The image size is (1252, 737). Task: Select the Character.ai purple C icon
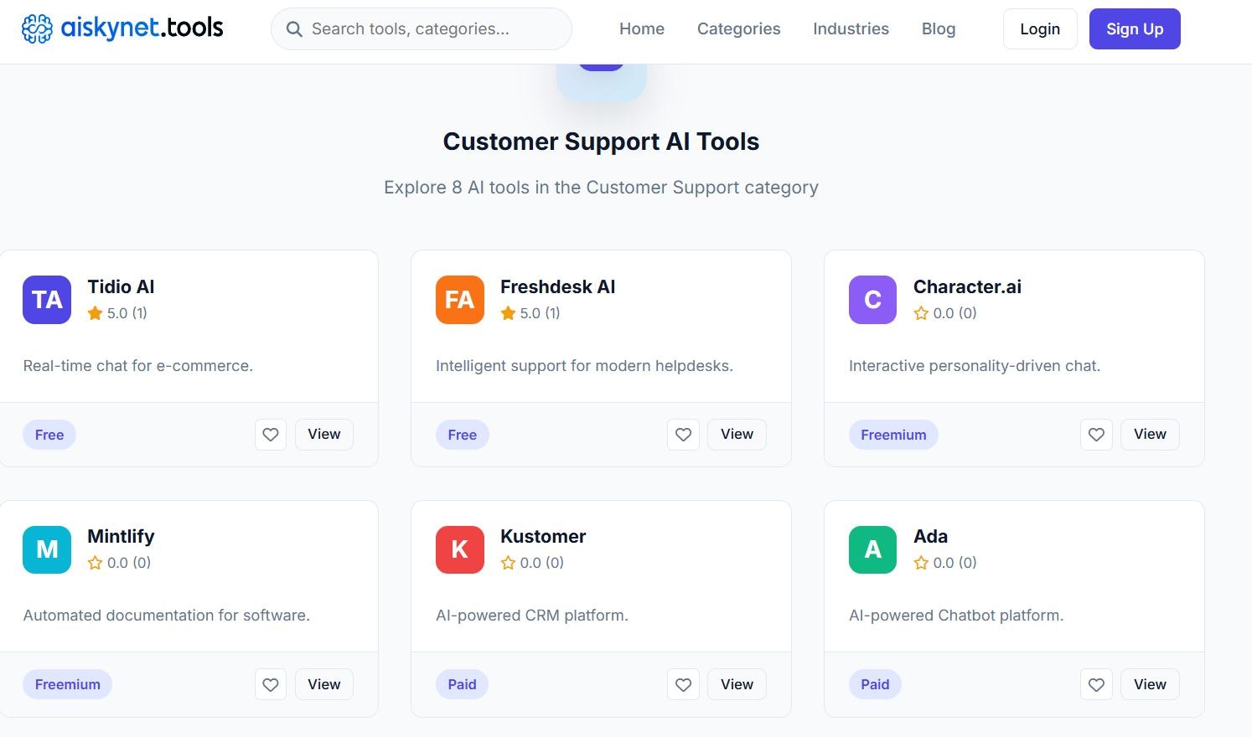coord(872,299)
